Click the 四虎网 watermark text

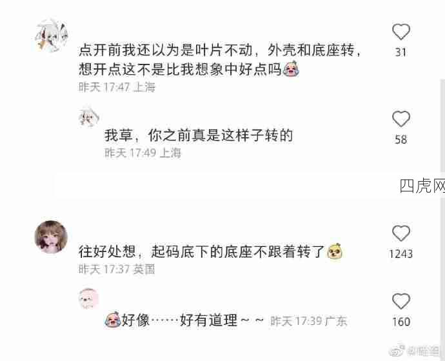point(422,186)
